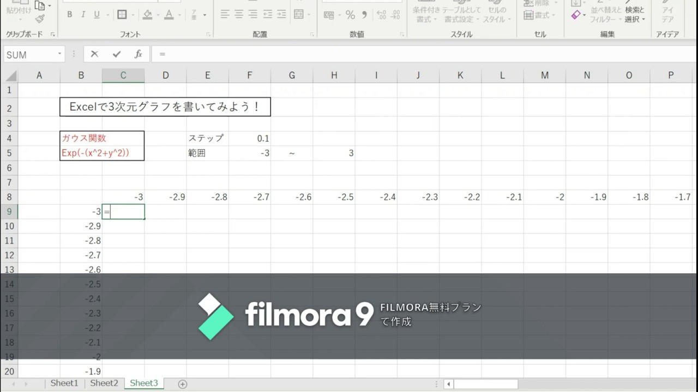Click horizontal scrollbar left arrow
This screenshot has width=698, height=392.
(x=448, y=384)
